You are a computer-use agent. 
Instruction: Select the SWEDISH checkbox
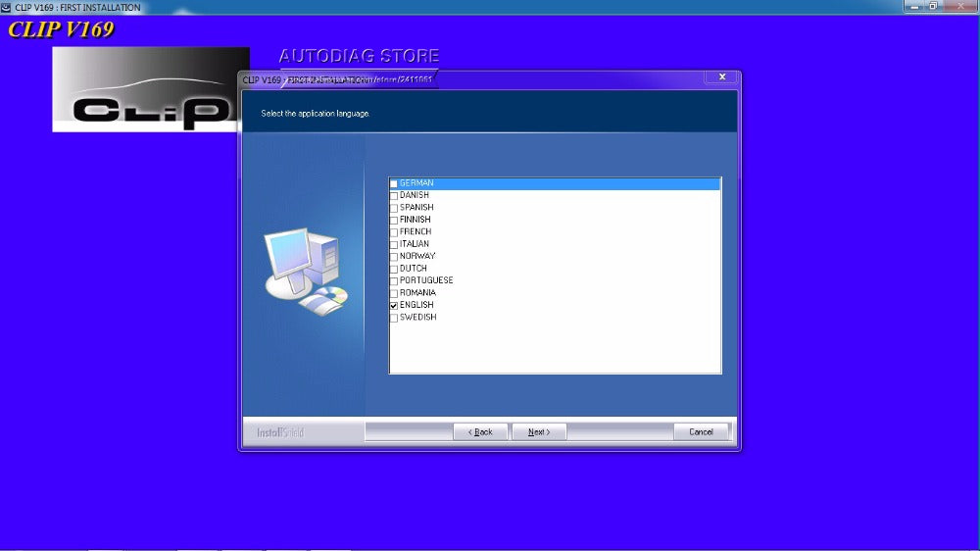tap(394, 318)
